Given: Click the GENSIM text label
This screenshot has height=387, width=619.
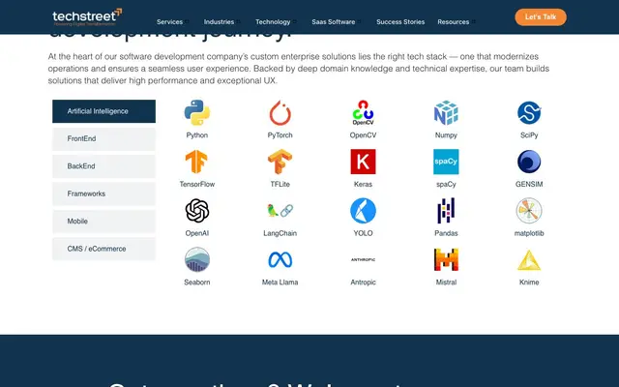Looking at the screenshot, I should pos(529,184).
